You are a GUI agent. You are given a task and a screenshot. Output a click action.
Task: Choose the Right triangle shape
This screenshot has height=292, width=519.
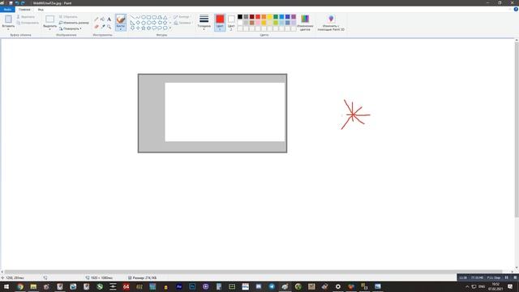[x=132, y=23]
